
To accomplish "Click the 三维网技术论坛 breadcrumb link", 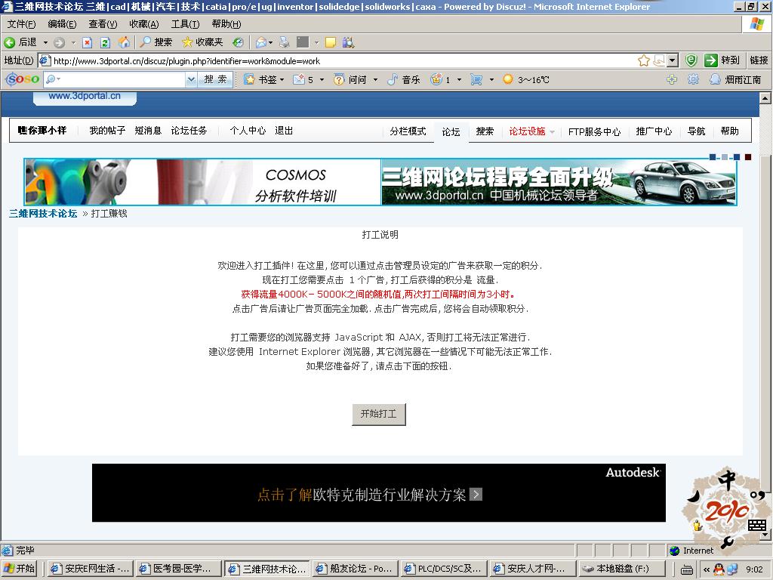I will [x=43, y=214].
